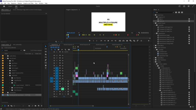Mute audio track A1
Screen dimensions: 196x110
coord(63,81)
